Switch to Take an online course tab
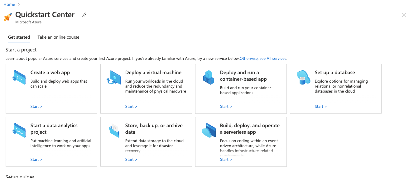The image size is (409, 178). click(x=58, y=37)
